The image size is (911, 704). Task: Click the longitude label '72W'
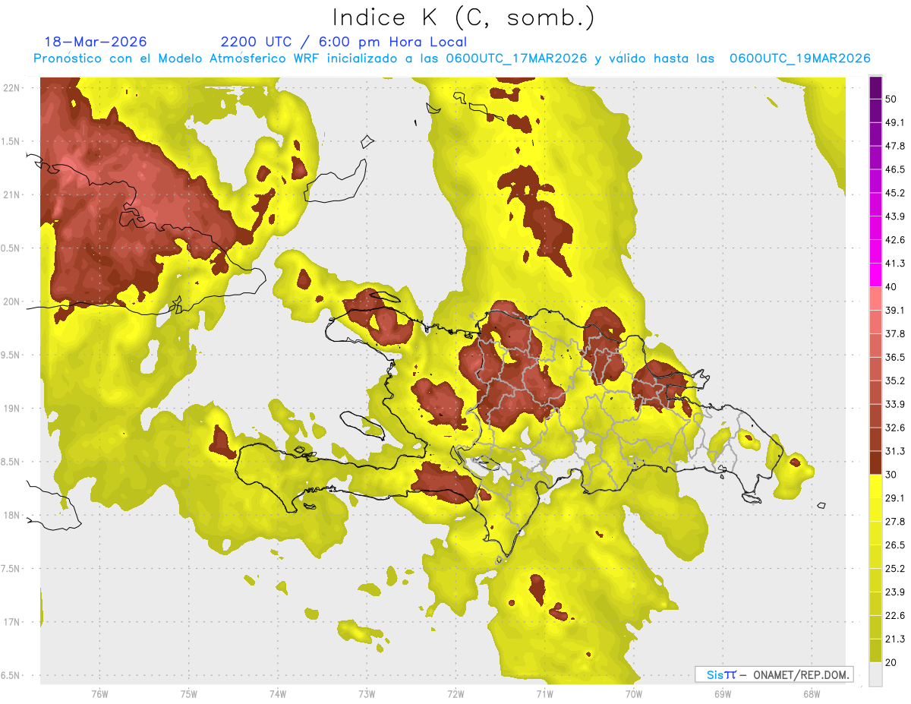pyautogui.click(x=455, y=693)
